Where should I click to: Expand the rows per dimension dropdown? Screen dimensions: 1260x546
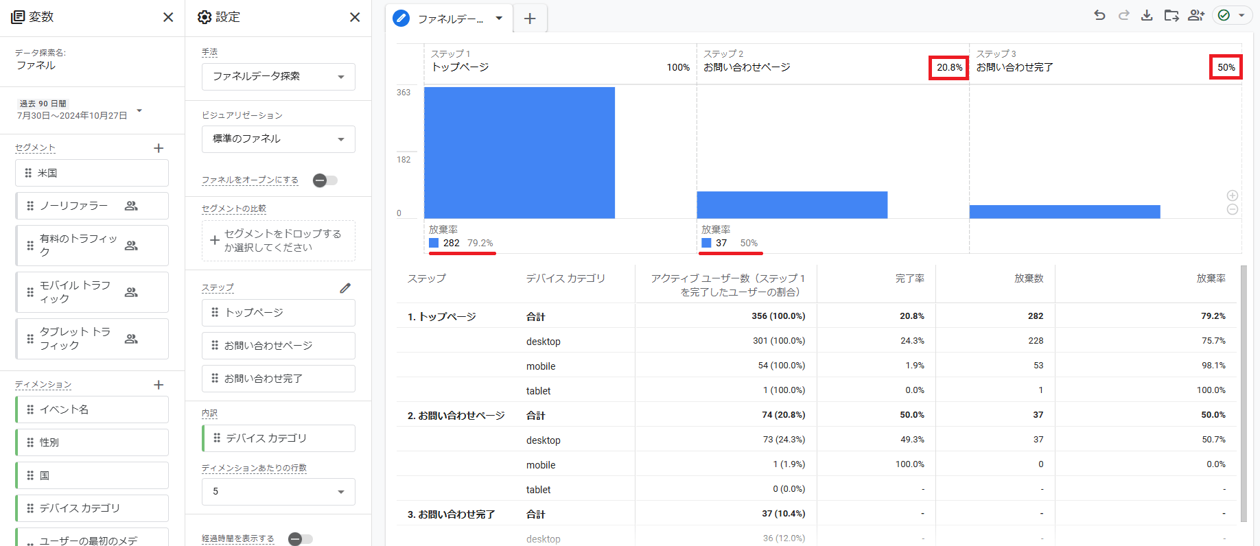click(x=278, y=492)
